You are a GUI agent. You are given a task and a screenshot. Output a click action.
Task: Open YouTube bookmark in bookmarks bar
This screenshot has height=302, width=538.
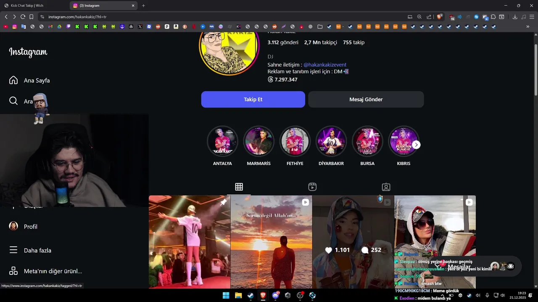5,26
